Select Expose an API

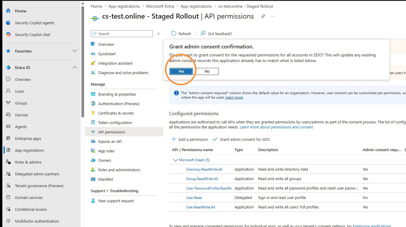tap(110, 141)
